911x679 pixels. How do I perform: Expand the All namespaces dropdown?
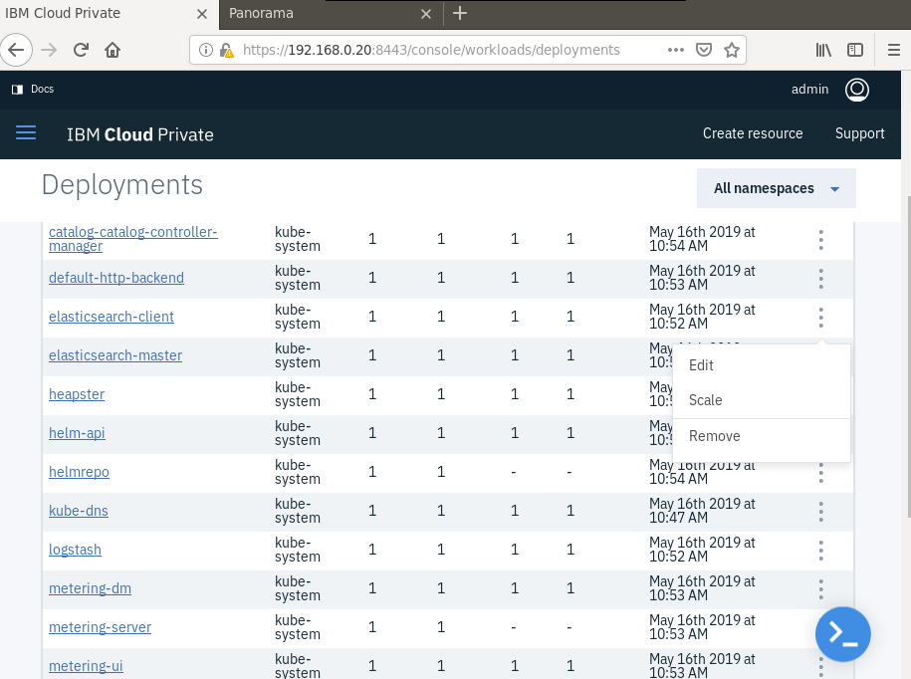pos(777,188)
